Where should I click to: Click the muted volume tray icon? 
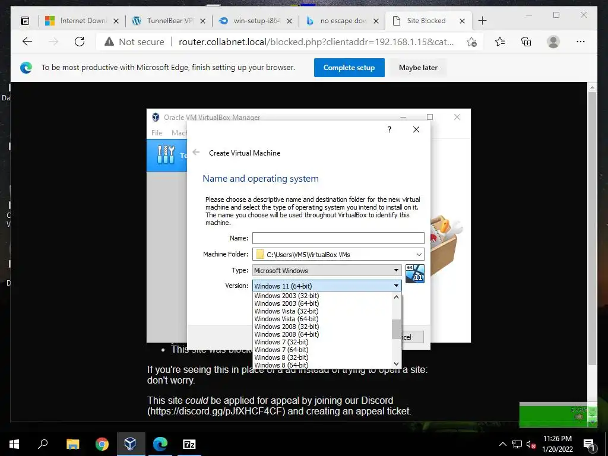531,444
